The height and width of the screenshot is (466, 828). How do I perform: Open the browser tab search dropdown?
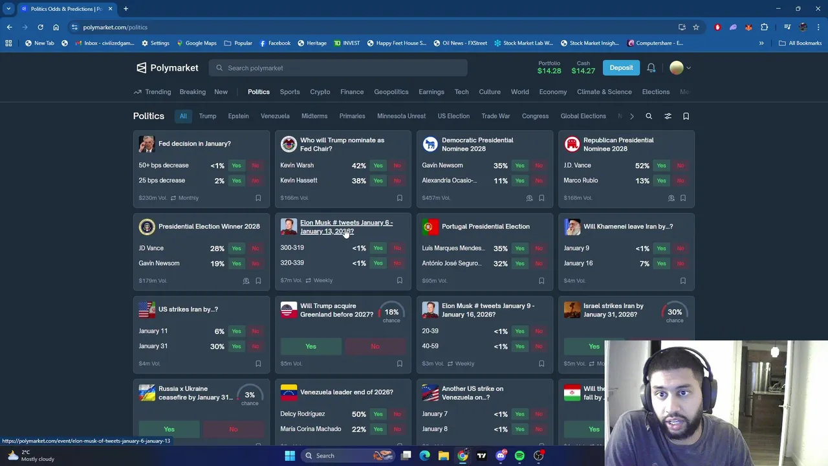click(8, 8)
